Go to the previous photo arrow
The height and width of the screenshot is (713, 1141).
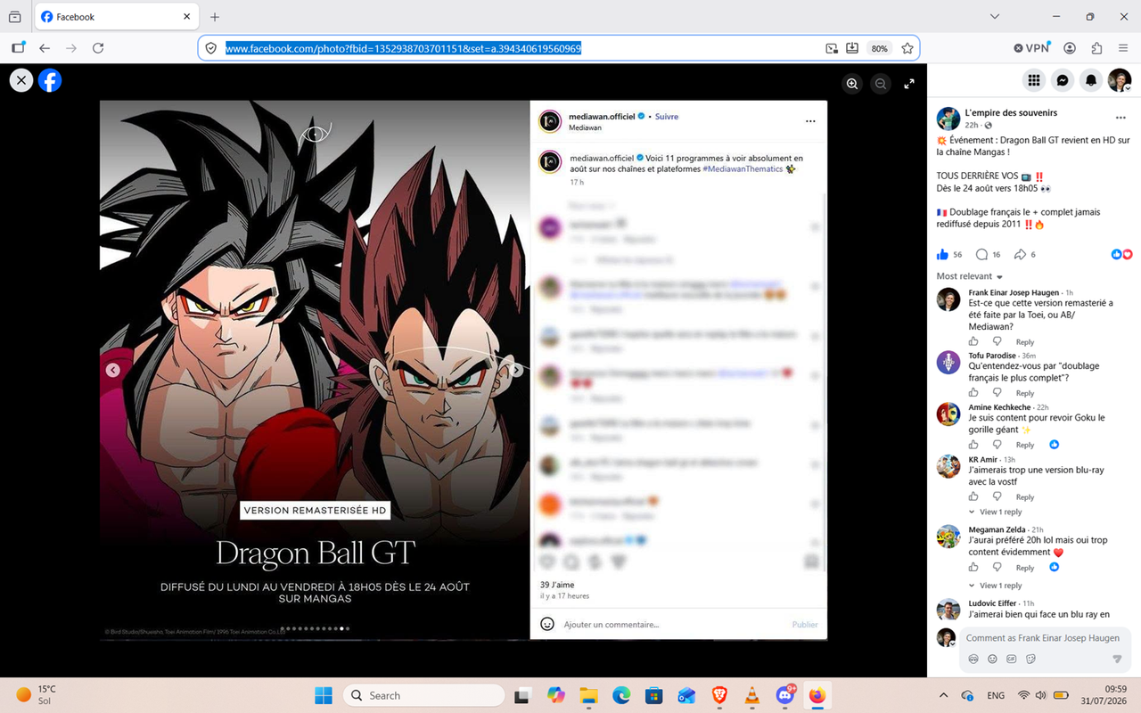113,370
